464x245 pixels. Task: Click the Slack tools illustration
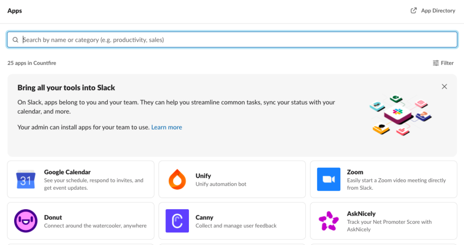click(401, 115)
